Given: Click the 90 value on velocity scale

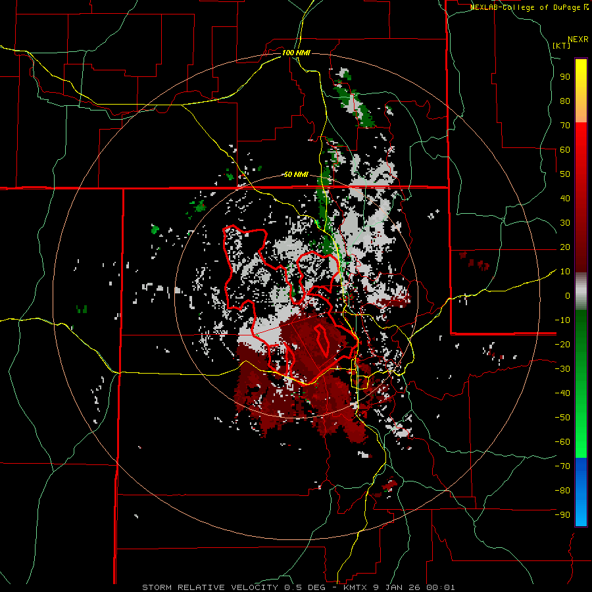Looking at the screenshot, I should (565, 77).
